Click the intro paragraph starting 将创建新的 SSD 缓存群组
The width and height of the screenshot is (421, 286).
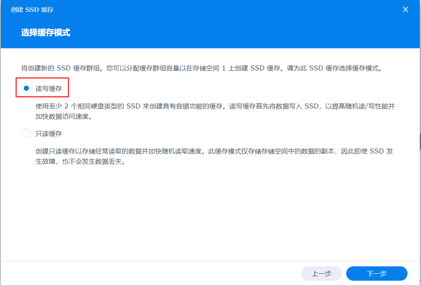(x=123, y=68)
